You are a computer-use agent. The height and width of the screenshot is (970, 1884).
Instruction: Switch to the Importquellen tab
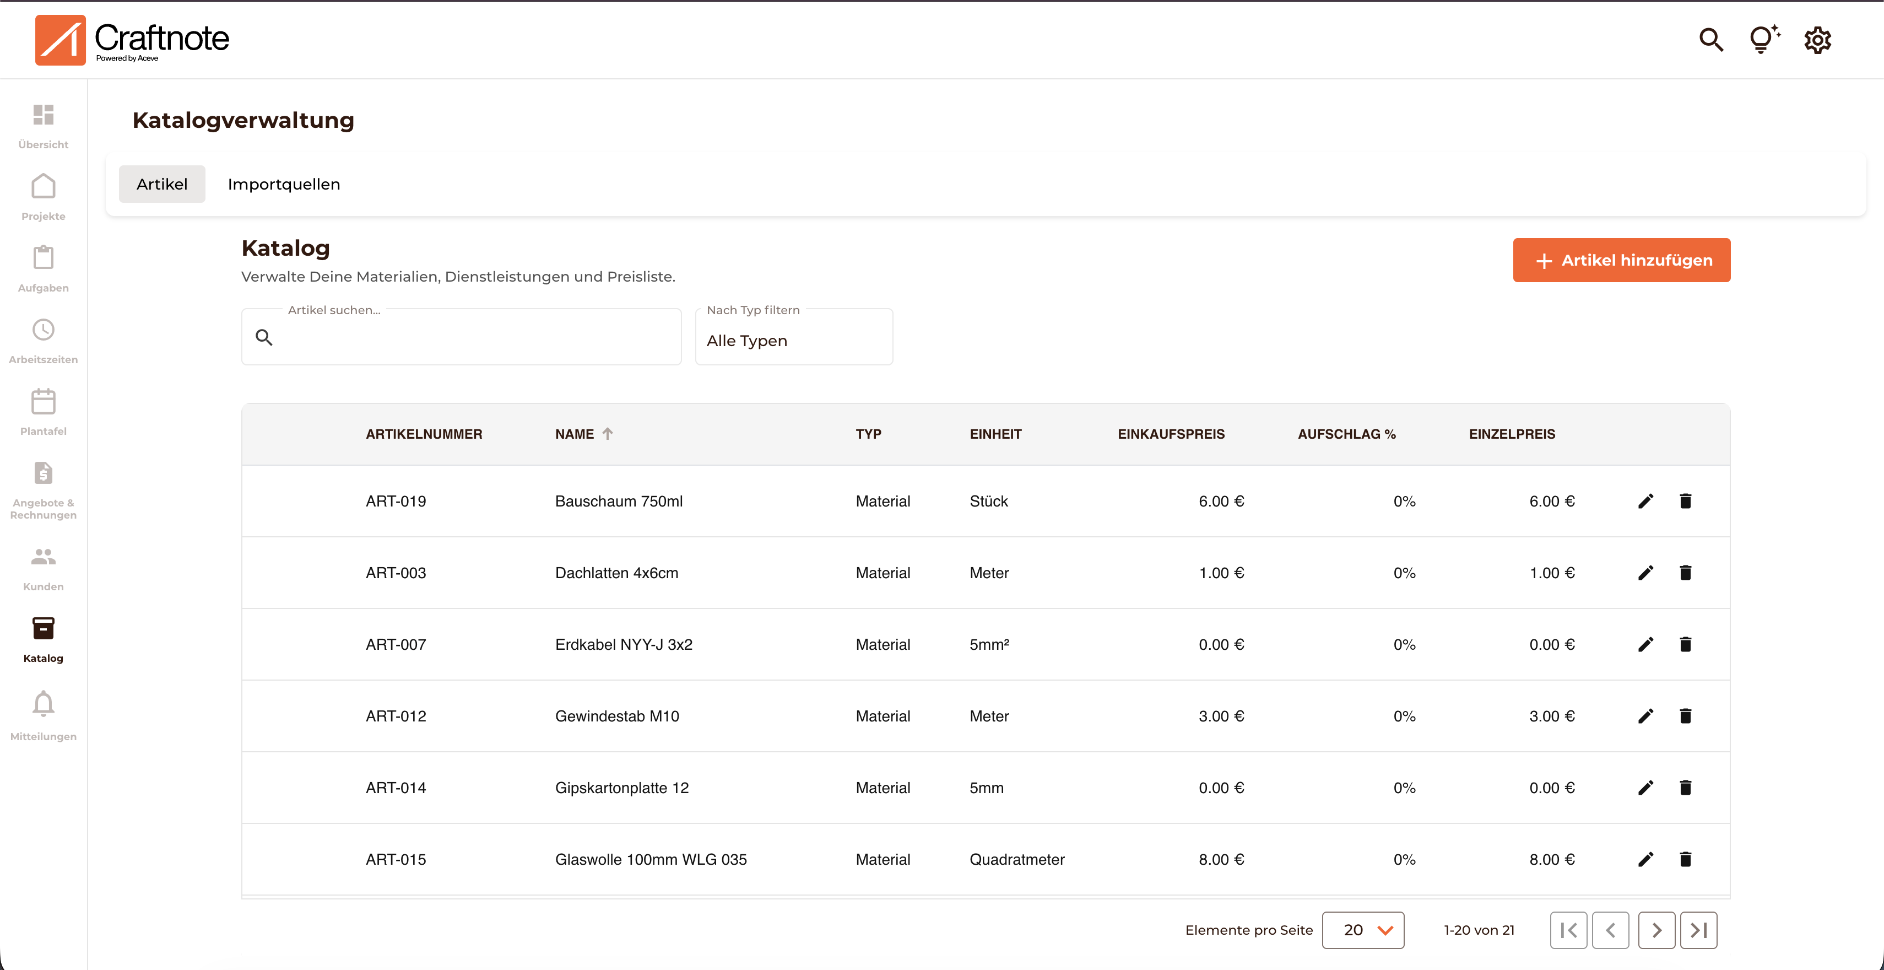(x=284, y=184)
